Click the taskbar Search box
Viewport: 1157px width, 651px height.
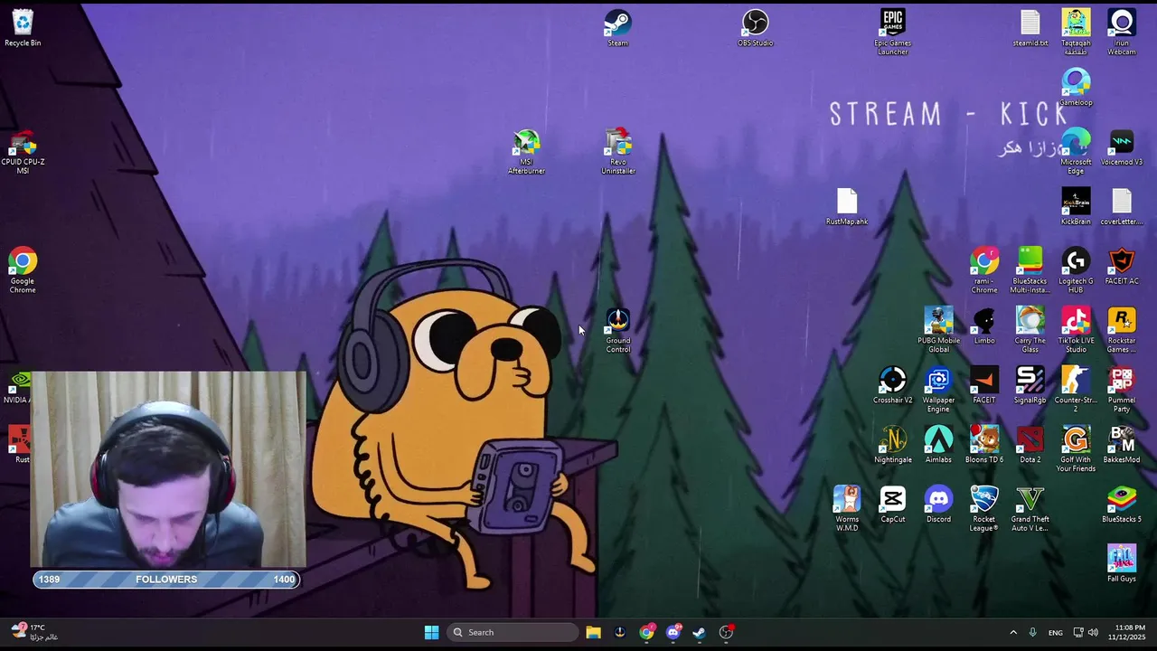513,632
